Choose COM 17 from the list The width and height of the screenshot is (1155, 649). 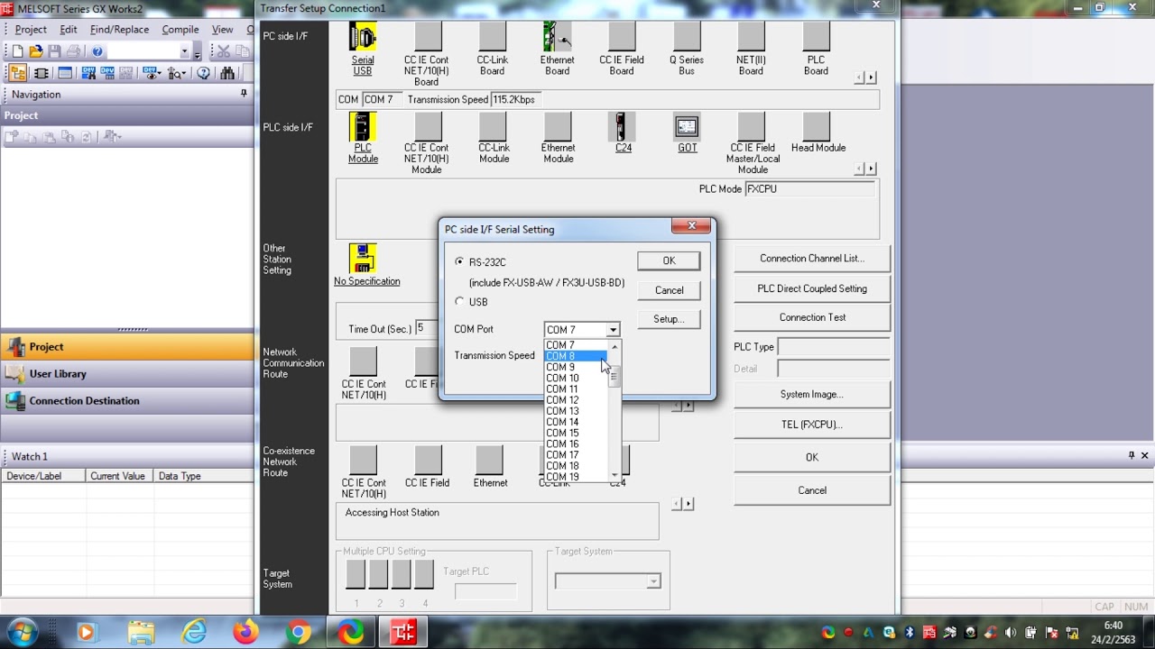coord(577,455)
